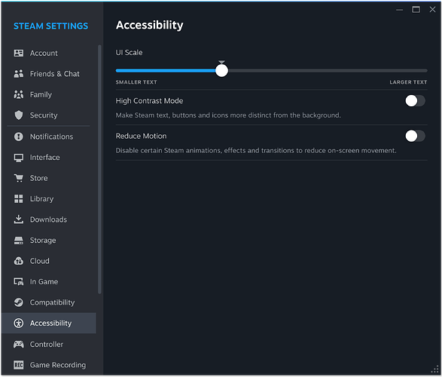Minimize the Steam Settings window
Image resolution: width=442 pixels, height=377 pixels.
(x=399, y=10)
